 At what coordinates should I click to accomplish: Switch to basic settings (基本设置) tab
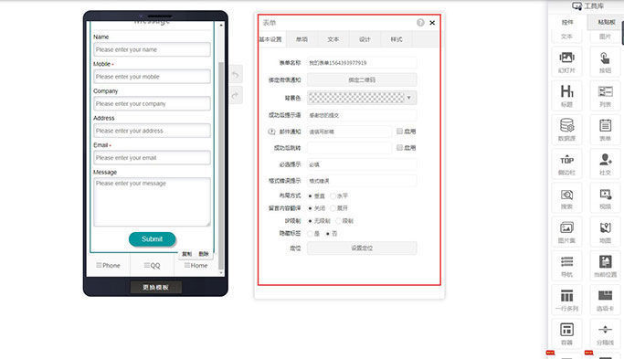pos(270,39)
